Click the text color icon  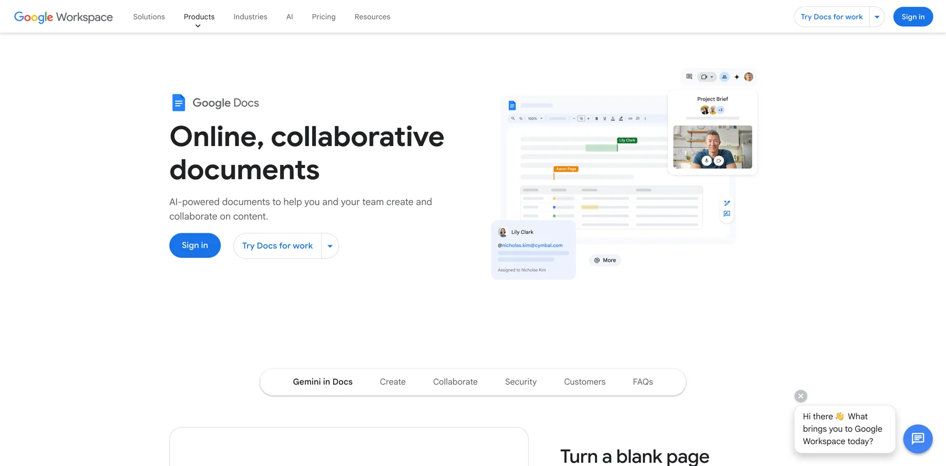(x=613, y=119)
